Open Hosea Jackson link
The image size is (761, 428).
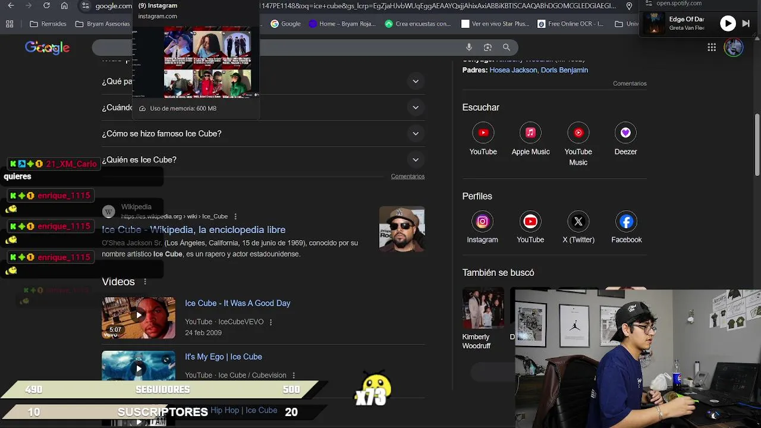tap(513, 70)
